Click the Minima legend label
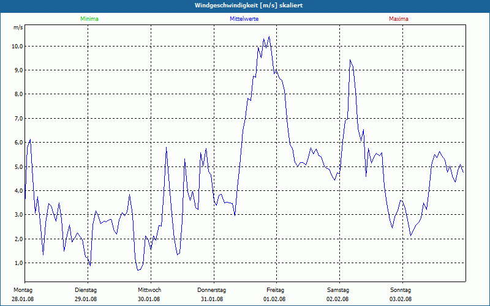This screenshot has height=306, width=490. (89, 19)
